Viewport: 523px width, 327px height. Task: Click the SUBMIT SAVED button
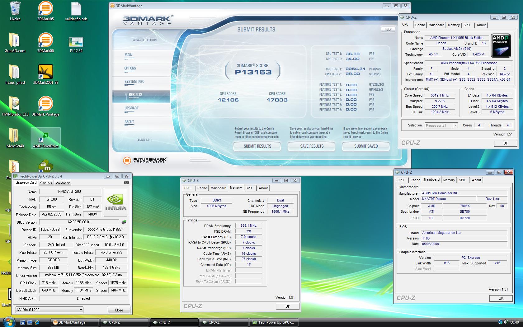(x=366, y=146)
